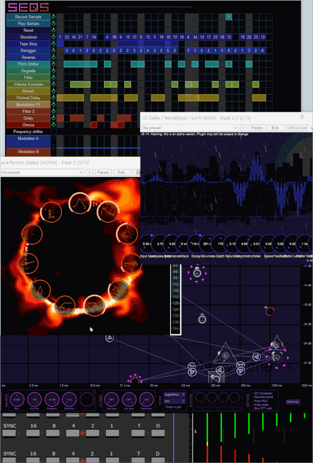The image size is (313, 463).
Task: Click the Slide time knob
Action: pyautogui.click(x=69, y=399)
